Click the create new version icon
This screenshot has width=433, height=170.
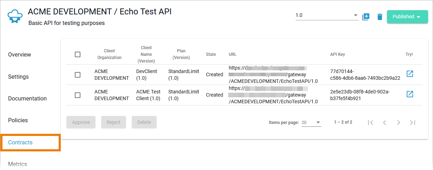366,17
